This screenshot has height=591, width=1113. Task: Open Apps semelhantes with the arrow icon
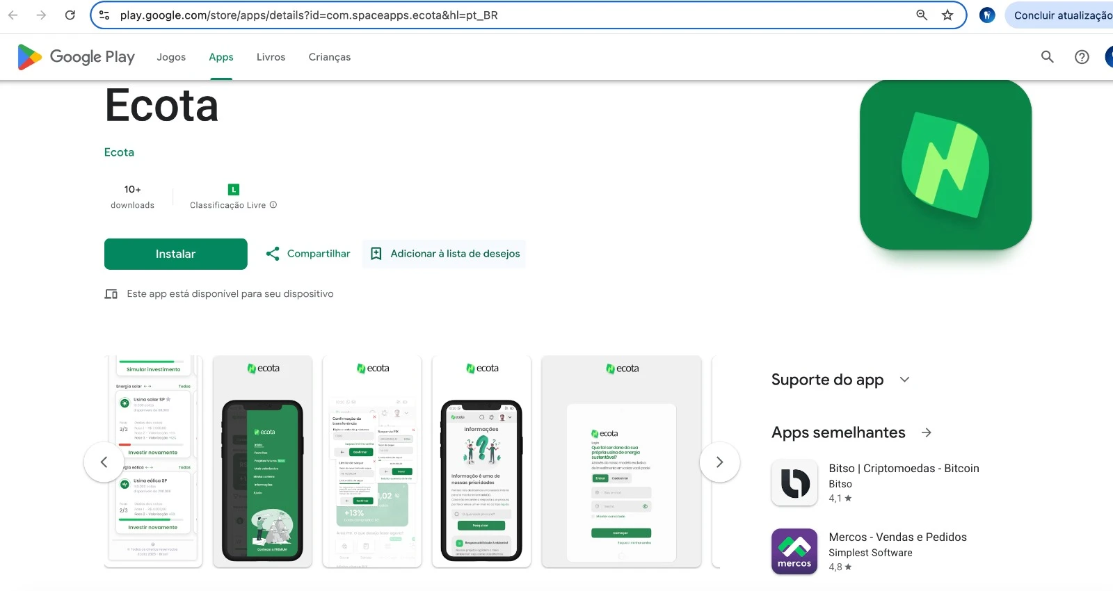pos(927,432)
